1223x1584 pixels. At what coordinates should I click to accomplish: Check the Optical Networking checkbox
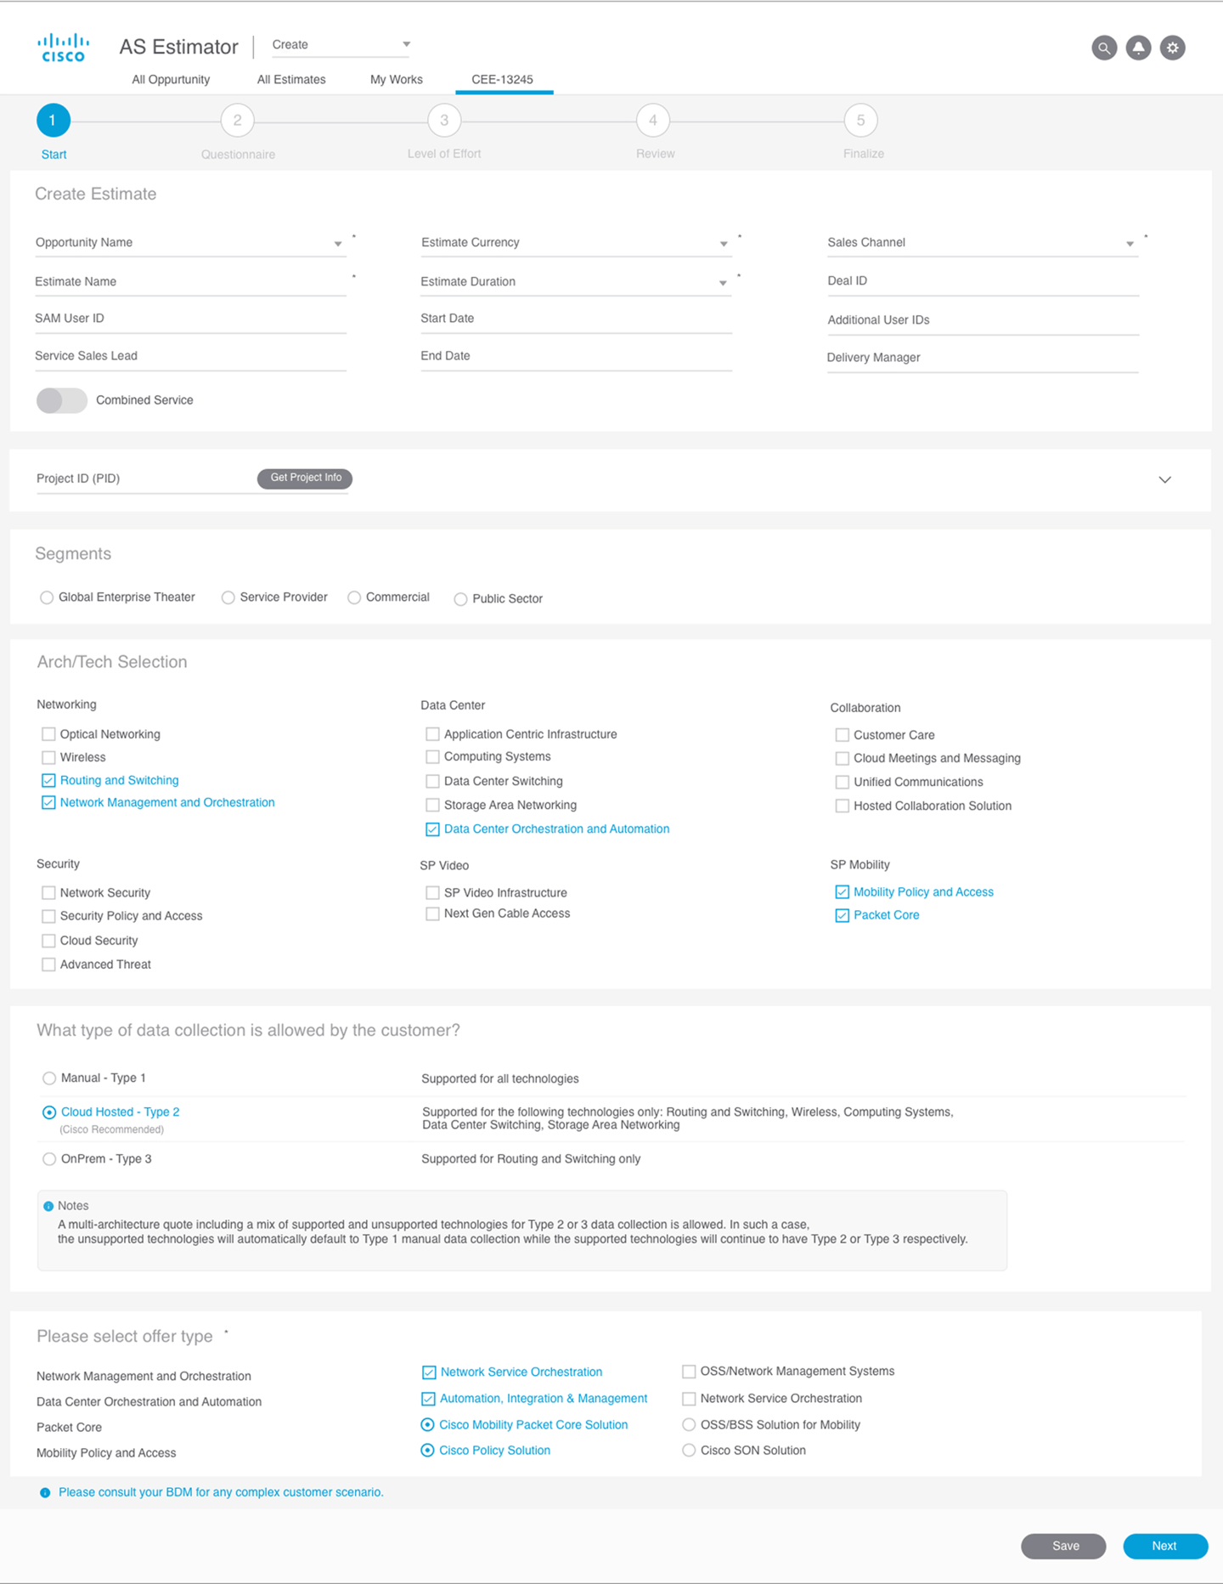[49, 734]
